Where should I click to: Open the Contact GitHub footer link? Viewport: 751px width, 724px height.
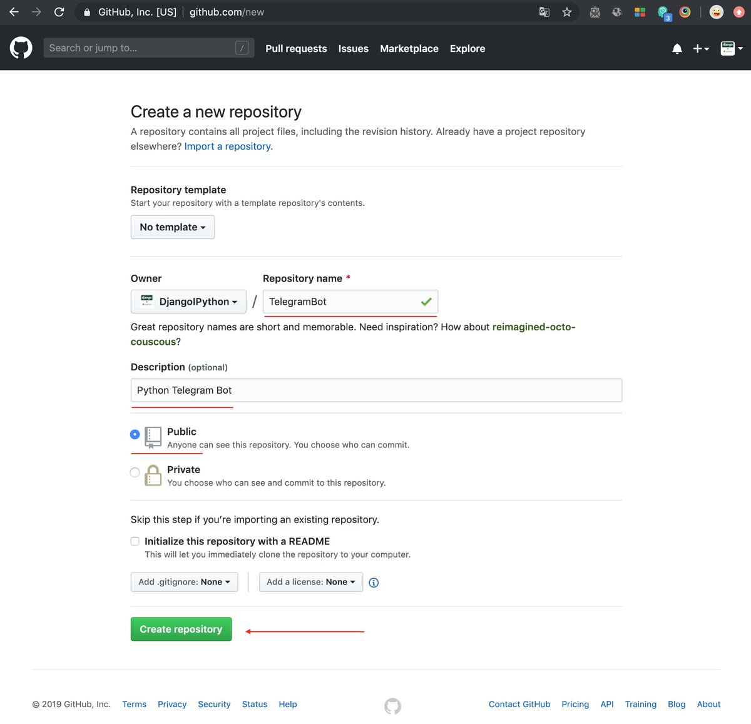pyautogui.click(x=519, y=704)
